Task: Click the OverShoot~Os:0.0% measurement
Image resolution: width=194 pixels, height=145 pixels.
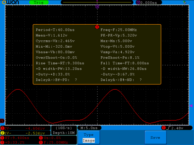Action: click(57, 58)
